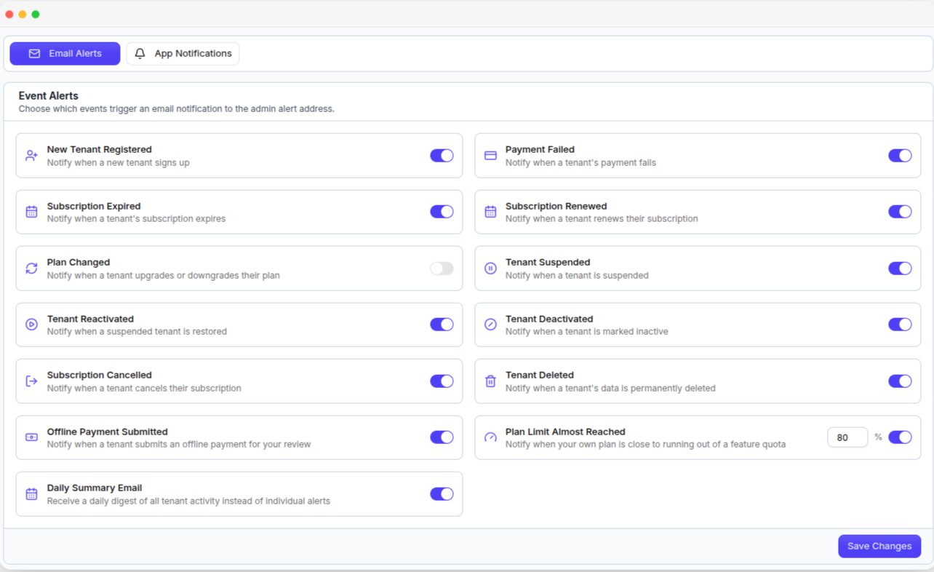The height and width of the screenshot is (572, 934).
Task: Click the Tenant Suspended pause icon
Action: click(490, 269)
